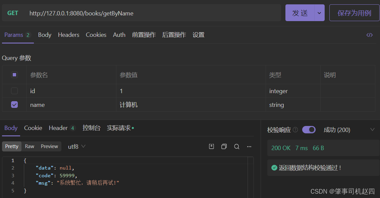Open the send button dropdown arrow

pos(319,13)
